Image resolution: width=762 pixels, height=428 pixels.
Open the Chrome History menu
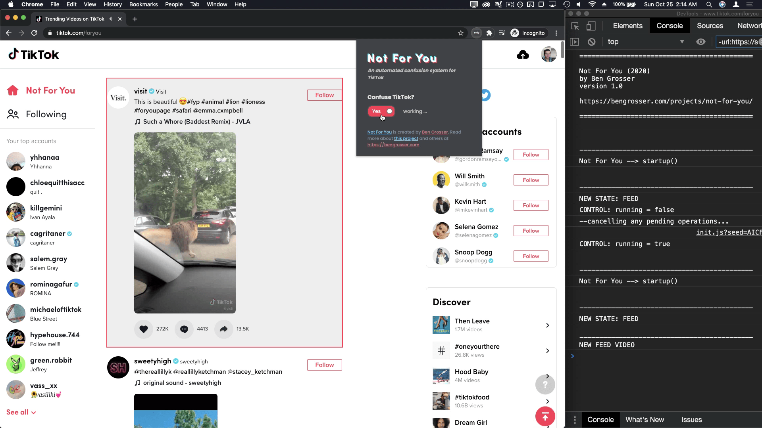113,4
